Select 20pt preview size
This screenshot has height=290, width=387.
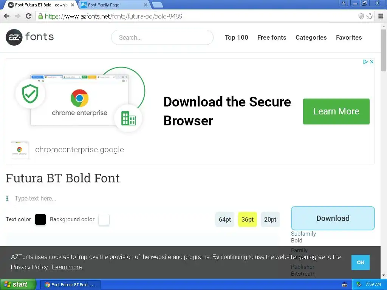click(270, 219)
